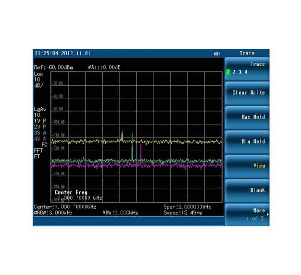The height and width of the screenshot is (275, 301).
Task: Click the Trace menu title header
Action: [x=247, y=53]
